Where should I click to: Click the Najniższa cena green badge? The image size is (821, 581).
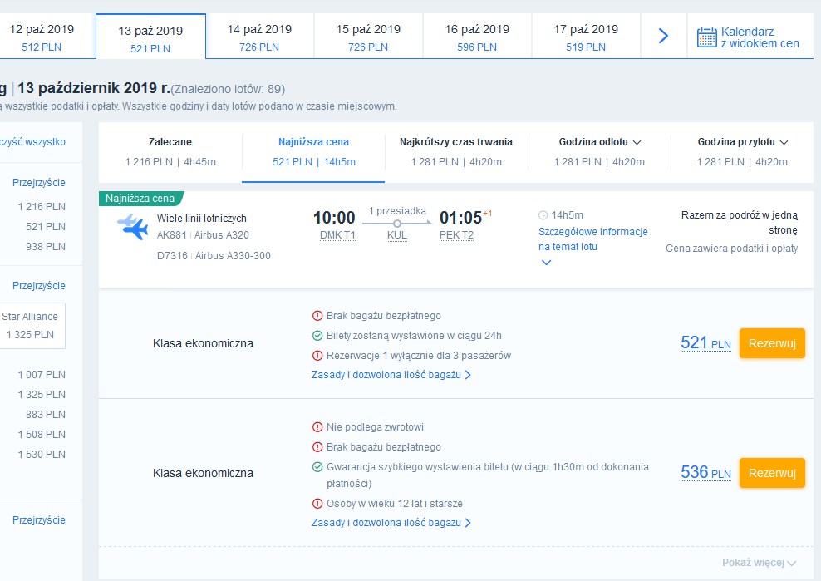140,199
